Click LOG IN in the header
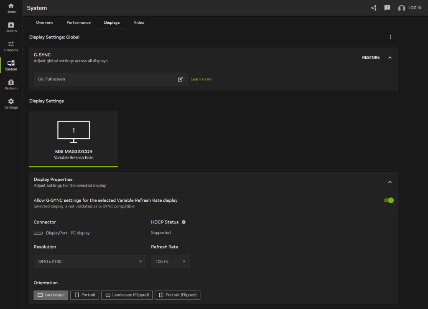Viewport: 428px width, 309px height. (415, 8)
